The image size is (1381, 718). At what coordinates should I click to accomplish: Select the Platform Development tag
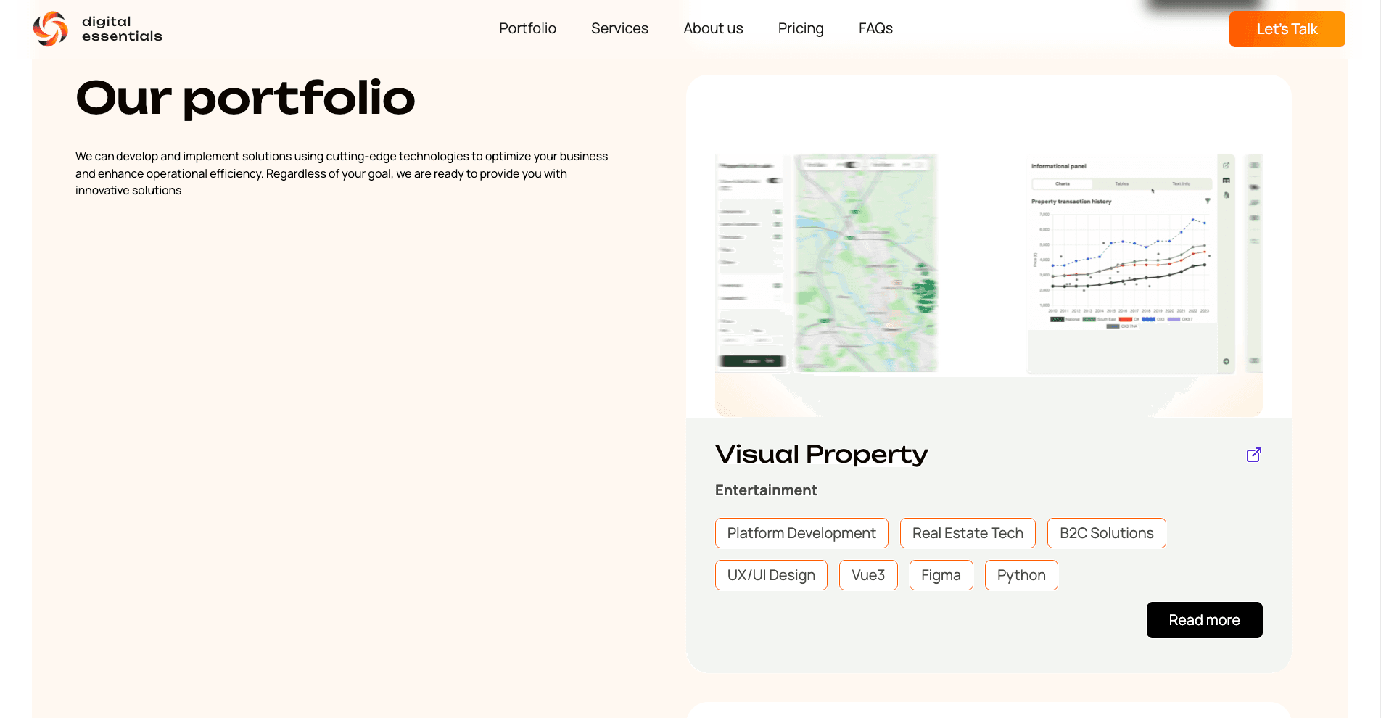(x=801, y=533)
